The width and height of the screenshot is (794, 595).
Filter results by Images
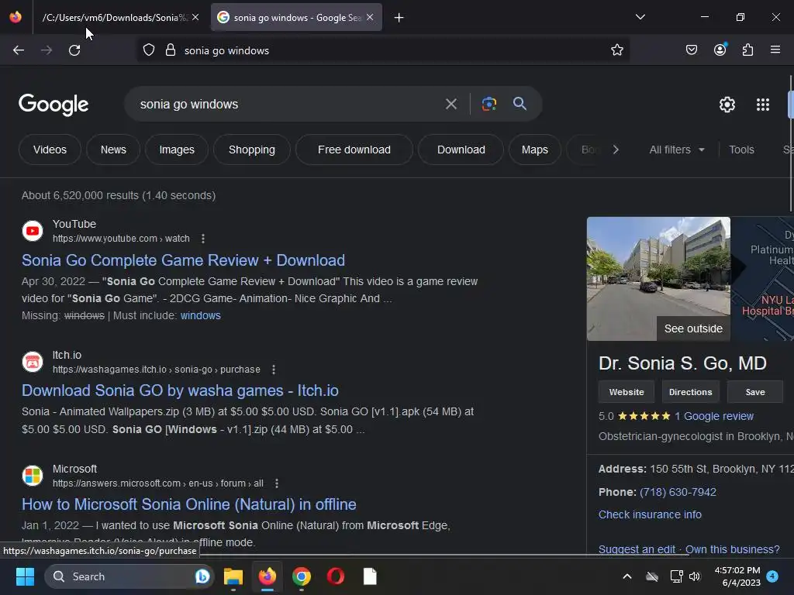coord(177,150)
